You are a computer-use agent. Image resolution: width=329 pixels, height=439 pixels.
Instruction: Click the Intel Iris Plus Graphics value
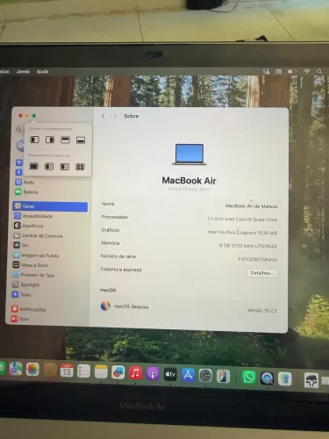pos(242,233)
